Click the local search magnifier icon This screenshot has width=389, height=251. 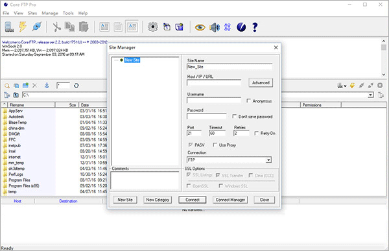coord(7,86)
